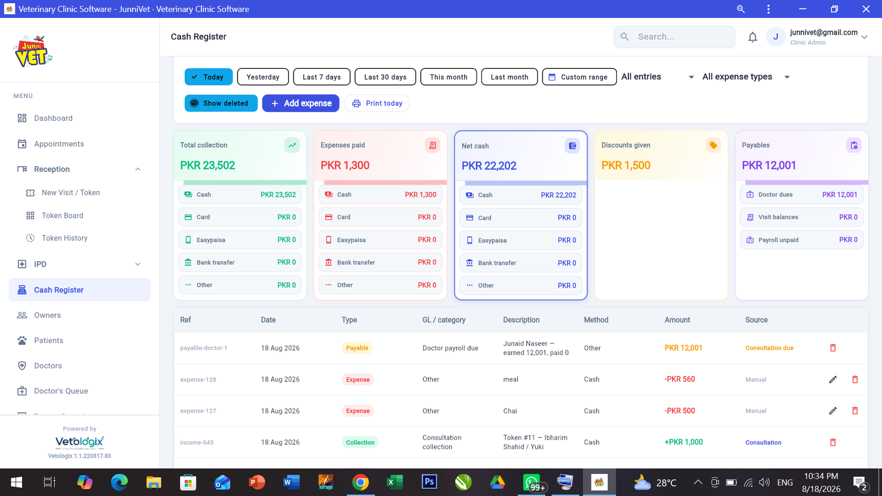Open Chrome from the taskbar
Viewport: 882px width, 496px height.
[x=361, y=483]
